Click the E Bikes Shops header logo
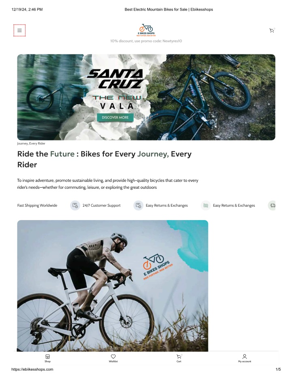 [x=146, y=30]
